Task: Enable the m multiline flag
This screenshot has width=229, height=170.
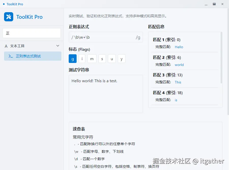Action: pyautogui.click(x=92, y=59)
